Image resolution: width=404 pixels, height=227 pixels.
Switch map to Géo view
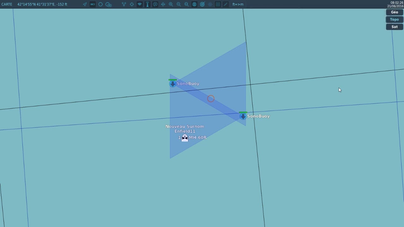395,12
